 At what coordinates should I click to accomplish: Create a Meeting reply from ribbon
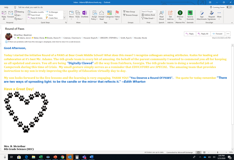coord(19,12)
